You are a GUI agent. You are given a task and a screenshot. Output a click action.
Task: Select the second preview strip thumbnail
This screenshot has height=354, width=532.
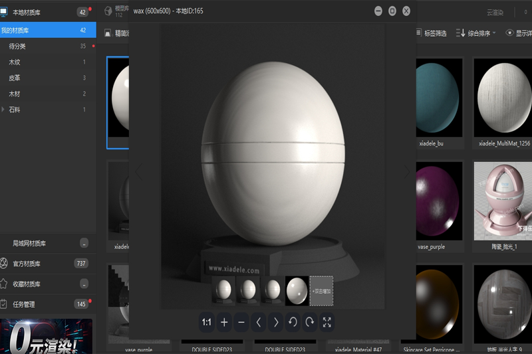[248, 291]
